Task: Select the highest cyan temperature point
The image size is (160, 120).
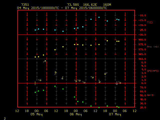Action: pyautogui.click(x=99, y=17)
